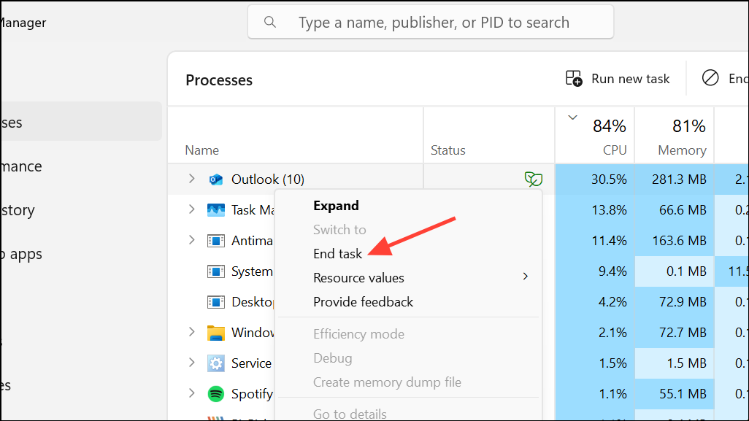Image resolution: width=749 pixels, height=421 pixels.
Task: Click the search field to type a process name
Action: [x=431, y=22]
